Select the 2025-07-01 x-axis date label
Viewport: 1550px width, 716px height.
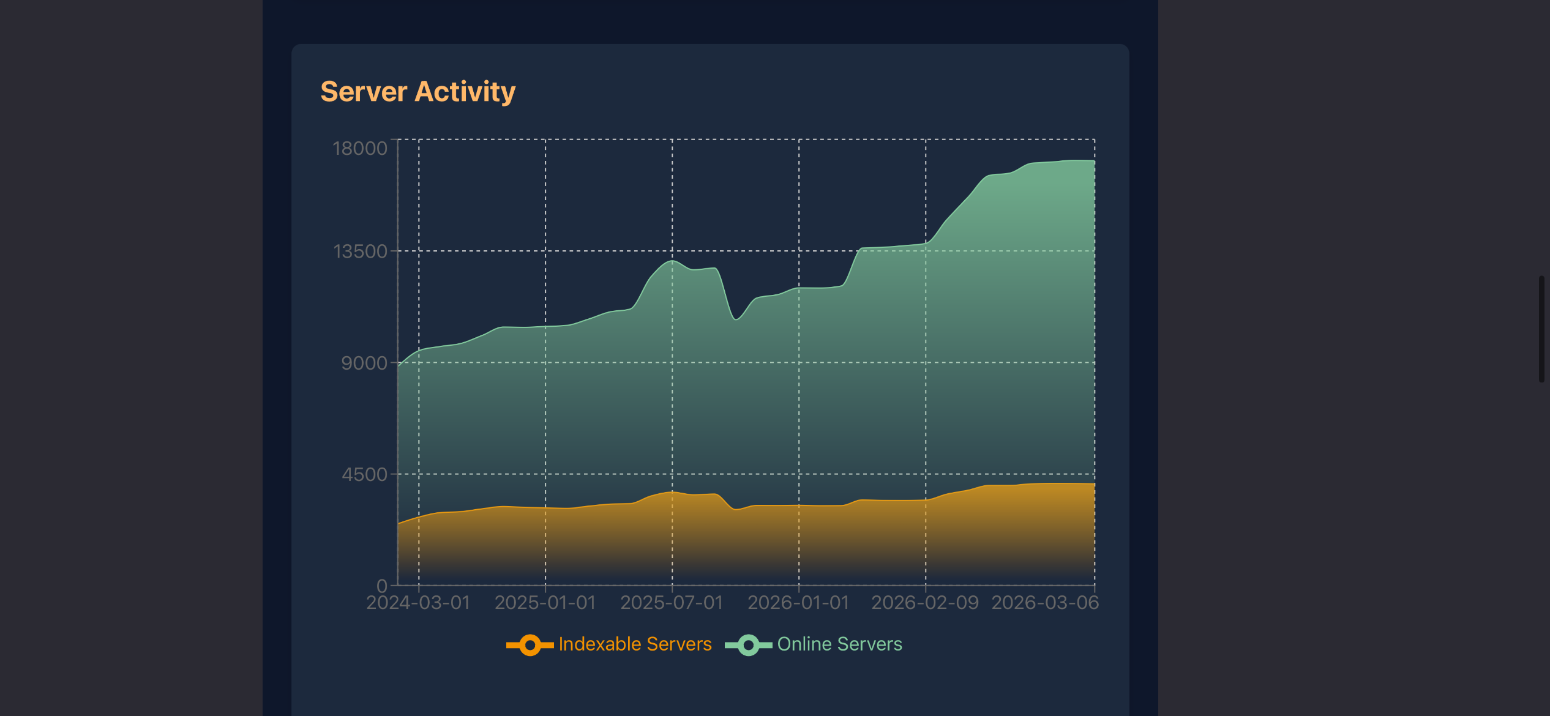(x=672, y=603)
